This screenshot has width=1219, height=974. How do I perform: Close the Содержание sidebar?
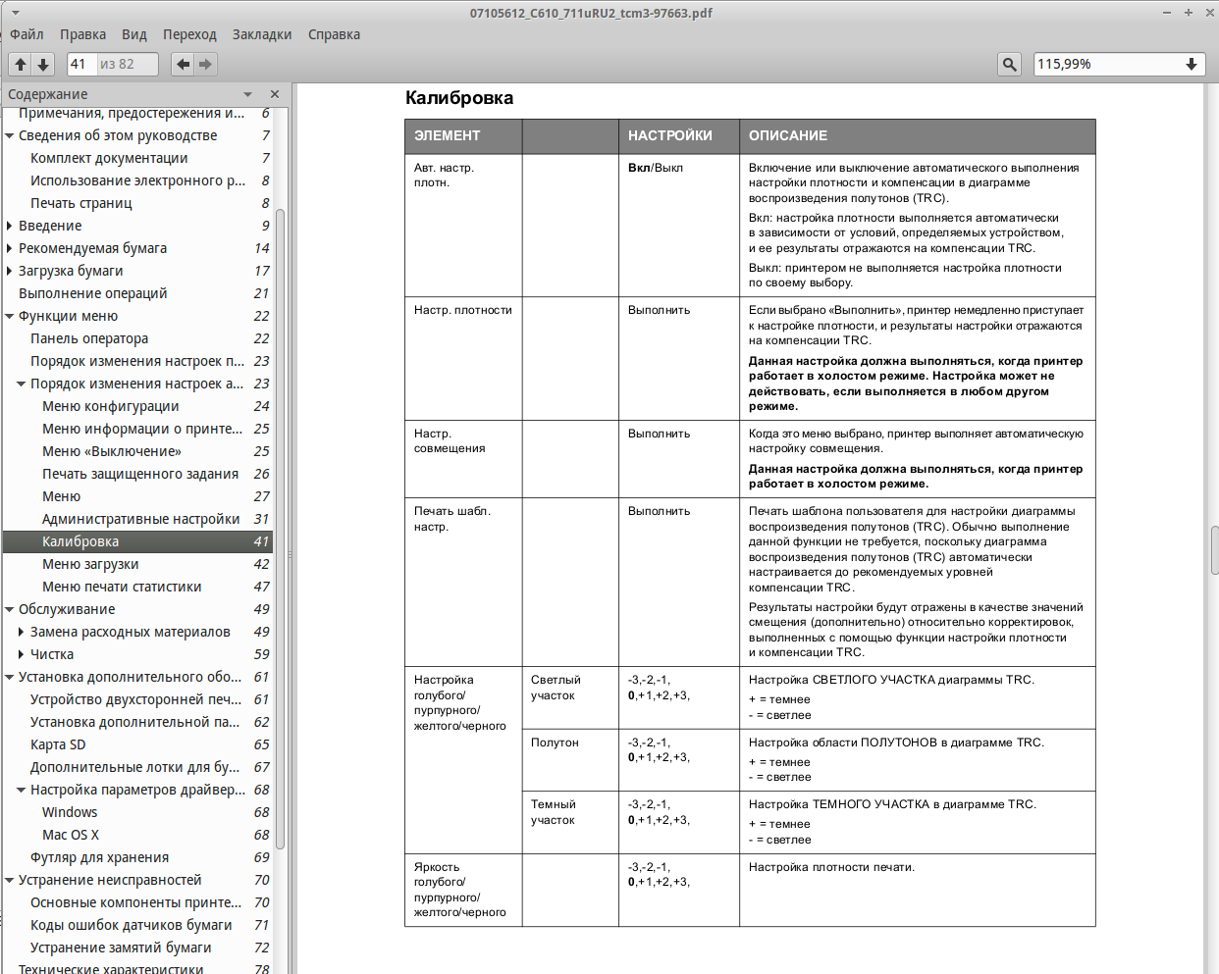tap(275, 94)
